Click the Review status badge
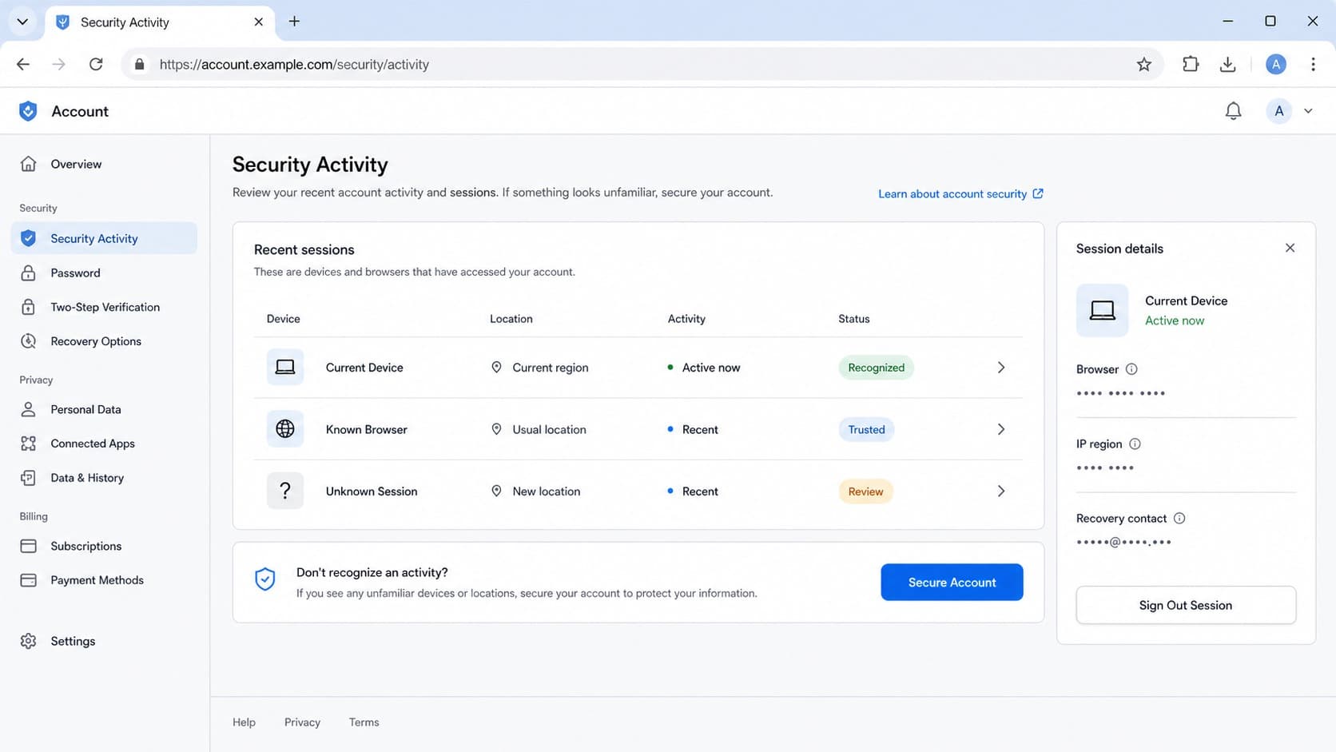This screenshot has height=752, width=1336. [x=865, y=491]
